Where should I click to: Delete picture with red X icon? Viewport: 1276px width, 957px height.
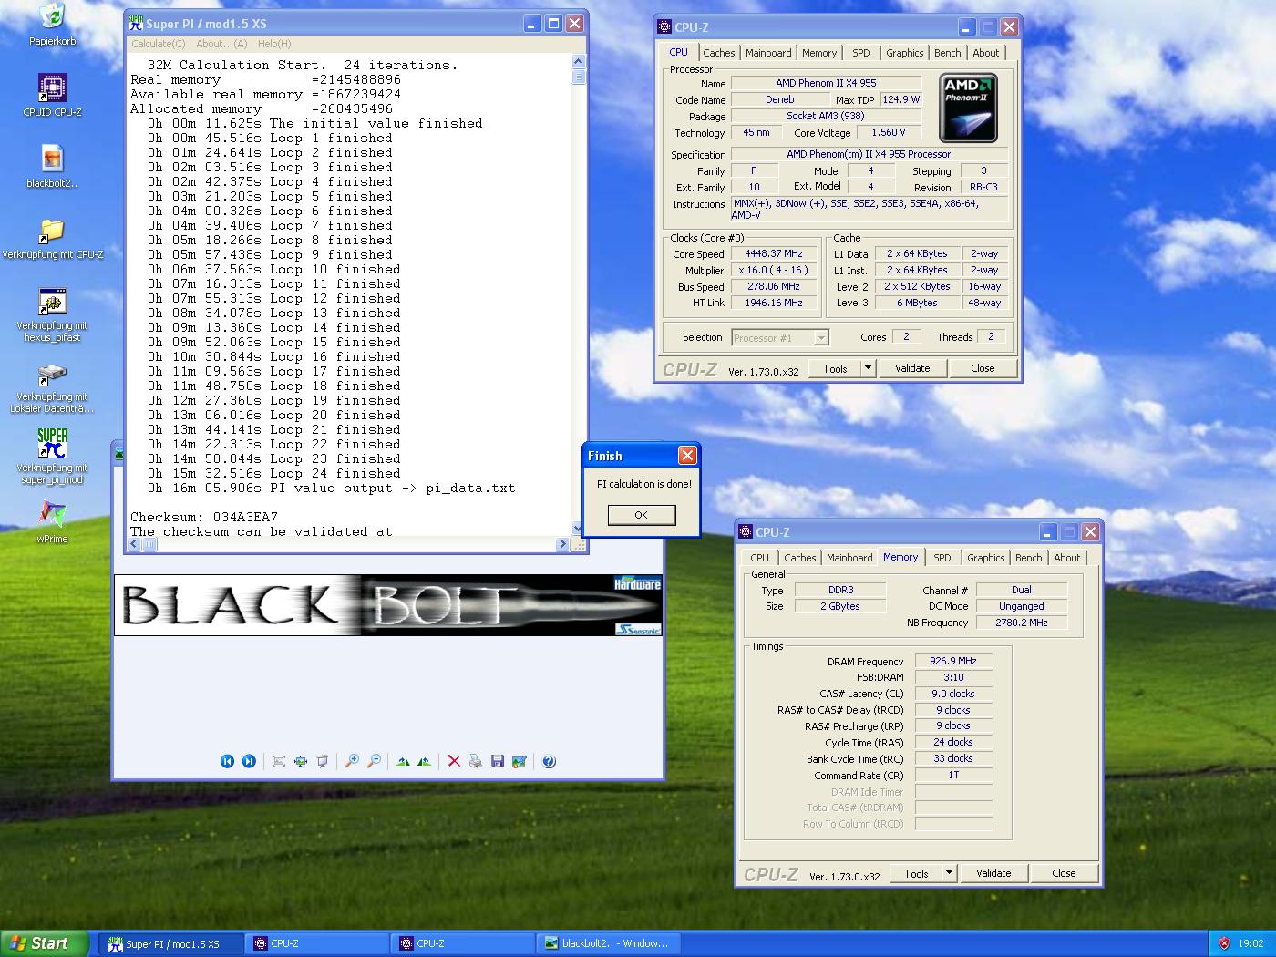click(x=454, y=761)
